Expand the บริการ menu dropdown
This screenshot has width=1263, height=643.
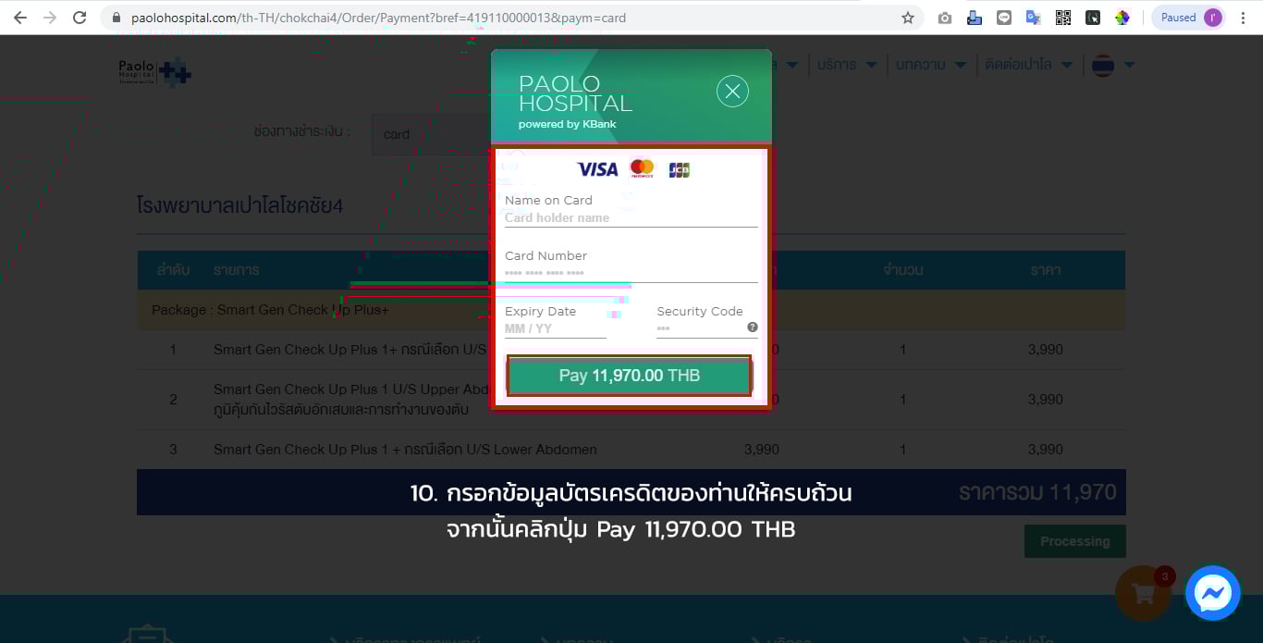(844, 65)
